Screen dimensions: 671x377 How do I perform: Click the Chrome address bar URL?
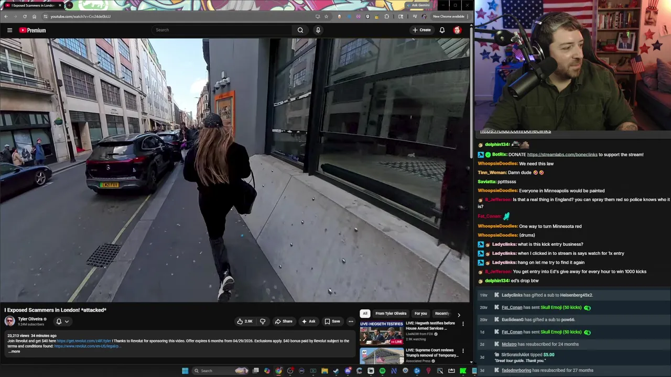pyautogui.click(x=80, y=16)
